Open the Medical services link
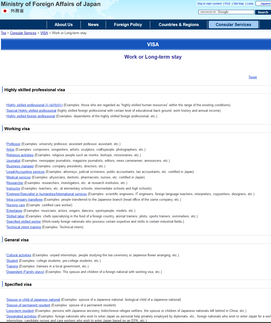Image resolution: width=271 pixels, height=323 pixels. pos(19,177)
